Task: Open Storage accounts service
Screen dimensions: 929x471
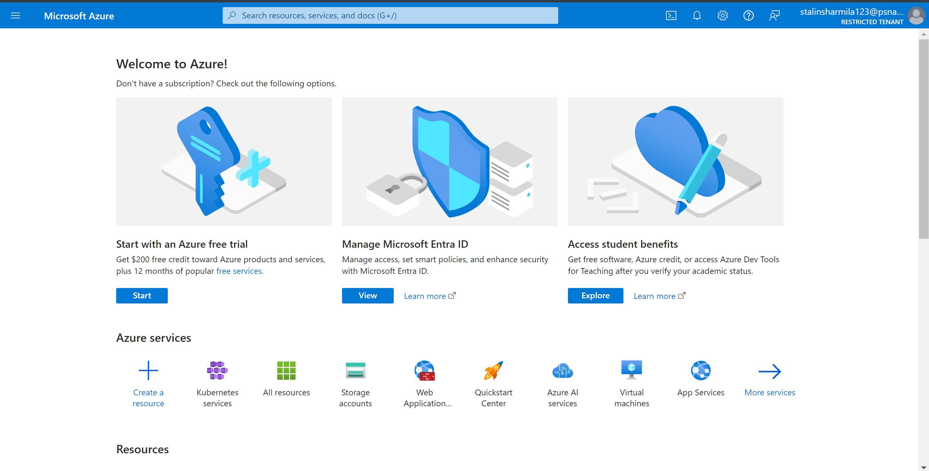Action: 355,370
